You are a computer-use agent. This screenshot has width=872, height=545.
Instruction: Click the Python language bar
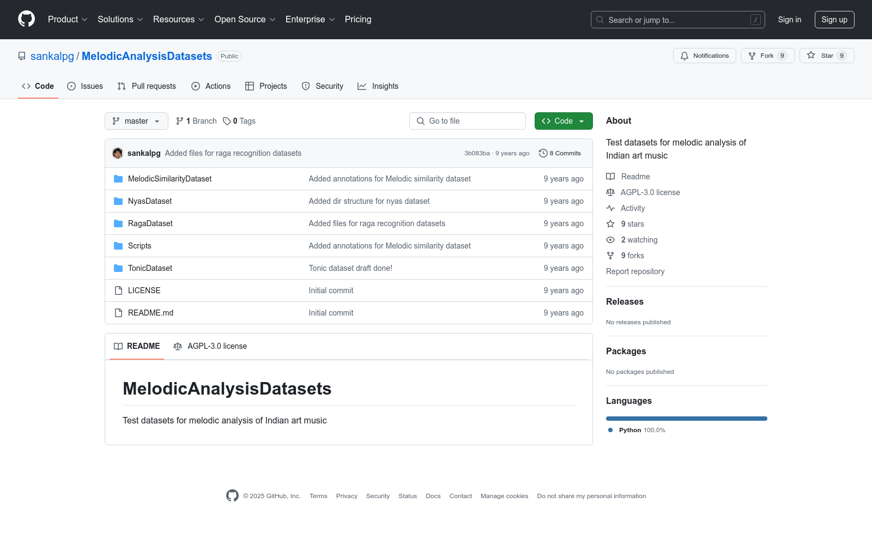pyautogui.click(x=686, y=419)
